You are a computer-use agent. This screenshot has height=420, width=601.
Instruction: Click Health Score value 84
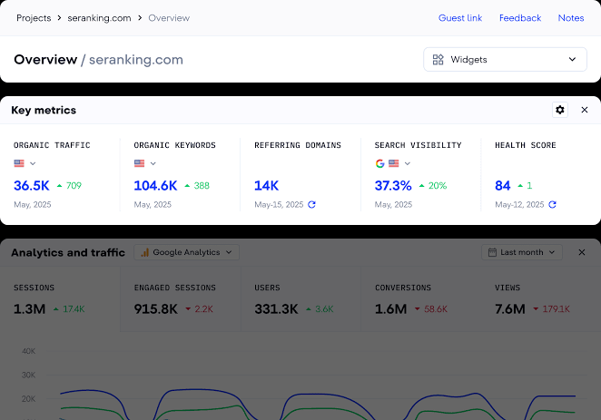[x=502, y=186]
